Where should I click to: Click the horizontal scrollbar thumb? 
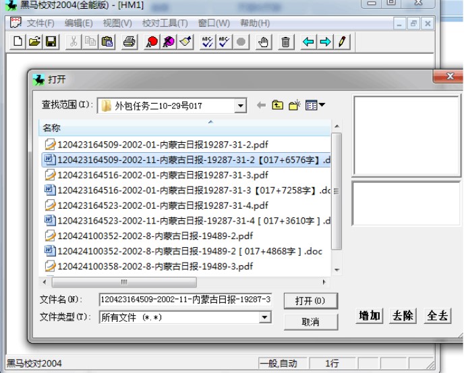(x=124, y=282)
